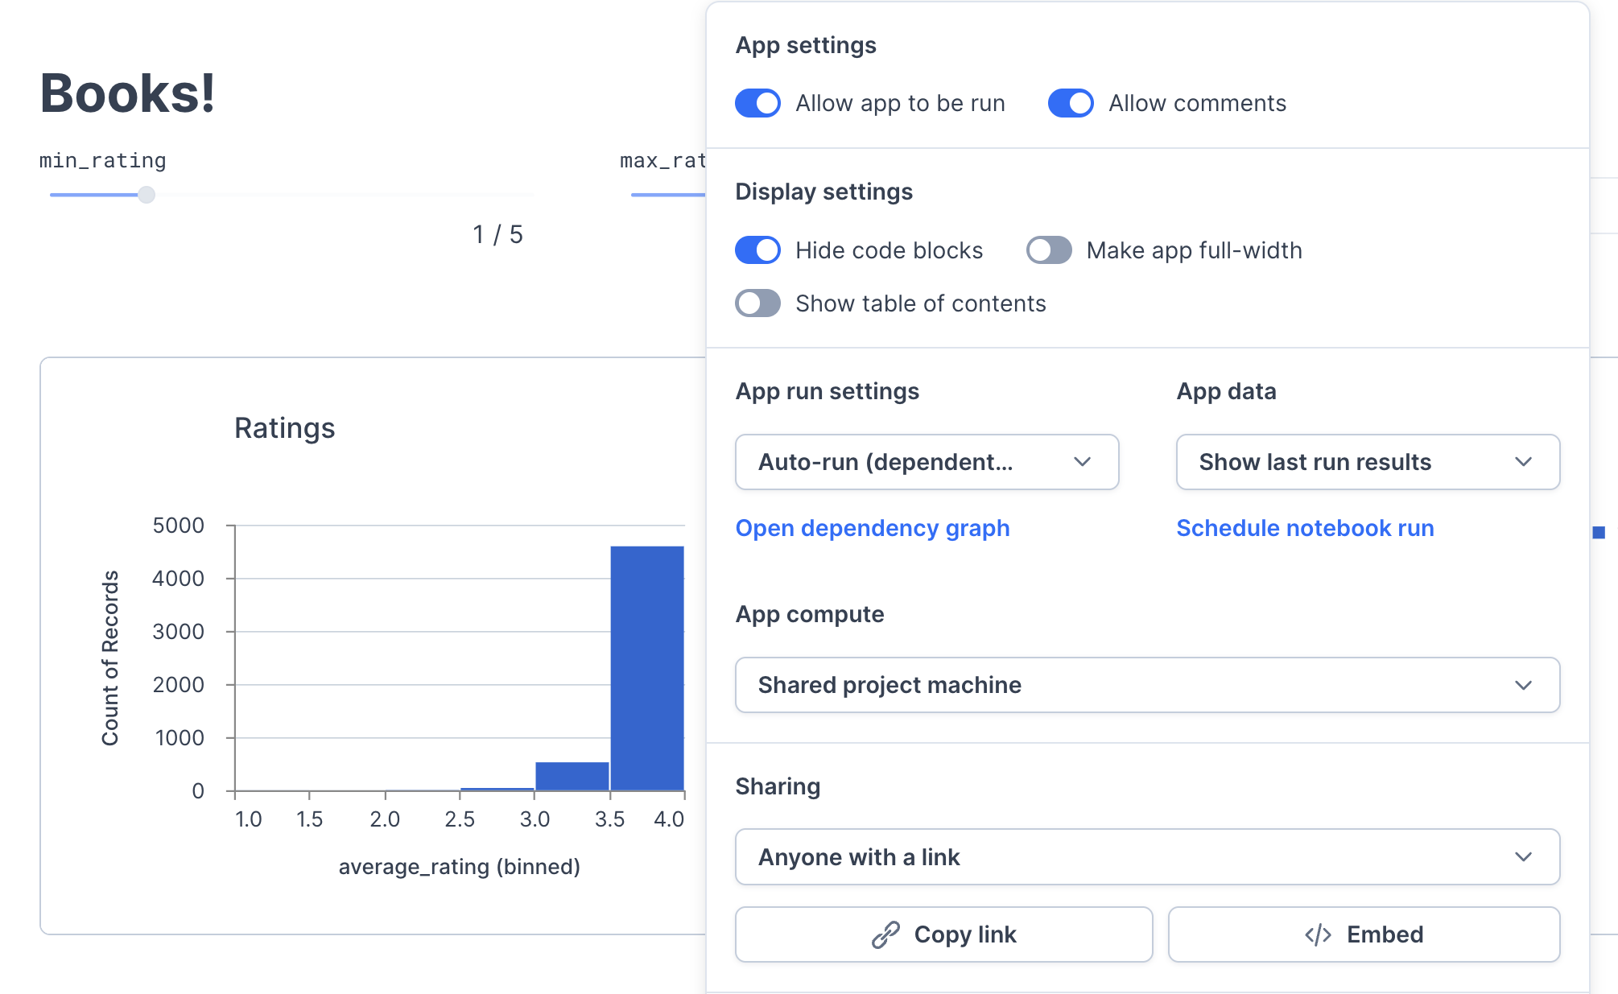Click the tallest bar in Ratings chart
The width and height of the screenshot is (1618, 994).
point(647,668)
